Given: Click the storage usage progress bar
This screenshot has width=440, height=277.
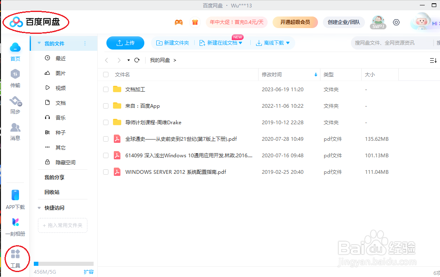Looking at the screenshot, I should tap(64, 264).
